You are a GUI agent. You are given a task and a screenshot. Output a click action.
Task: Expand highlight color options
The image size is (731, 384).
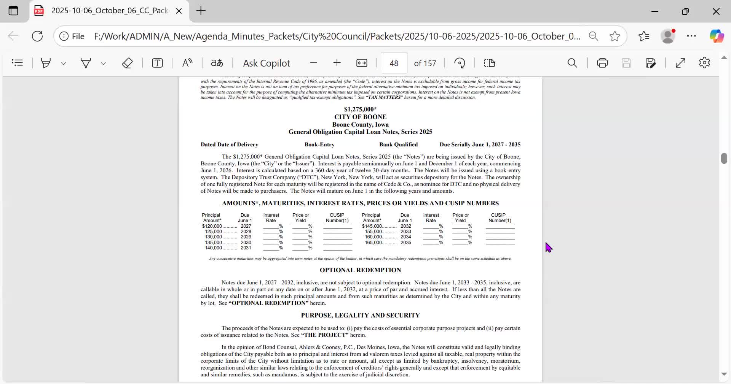click(63, 63)
